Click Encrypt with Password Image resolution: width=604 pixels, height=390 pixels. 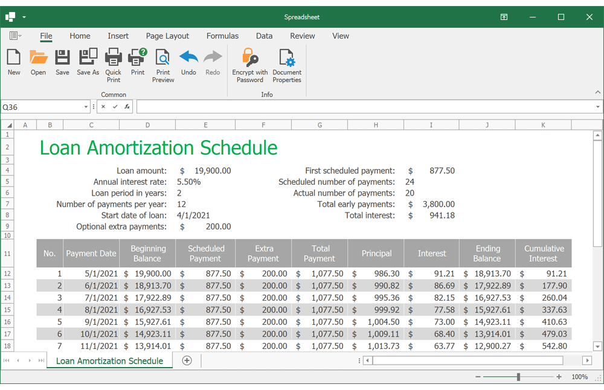click(x=249, y=60)
